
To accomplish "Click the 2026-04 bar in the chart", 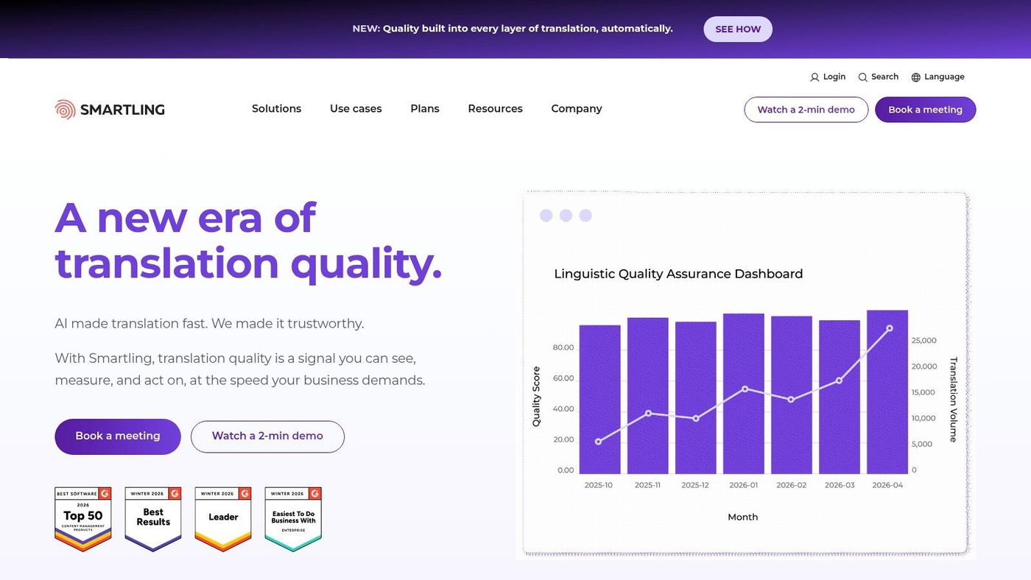I will pyautogui.click(x=887, y=392).
